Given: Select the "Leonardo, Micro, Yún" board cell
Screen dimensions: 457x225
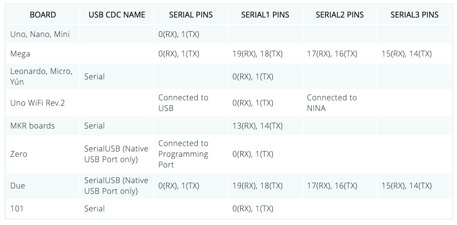Looking at the screenshot, I should pyautogui.click(x=41, y=76).
